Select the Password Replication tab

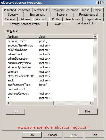point(65,10)
